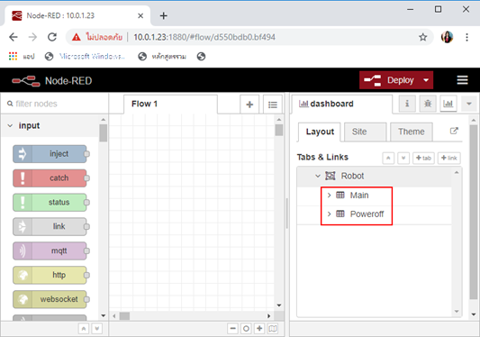Viewport: 480px width, 337px height.
Task: Toggle the navigator map icon
Action: coord(273,329)
